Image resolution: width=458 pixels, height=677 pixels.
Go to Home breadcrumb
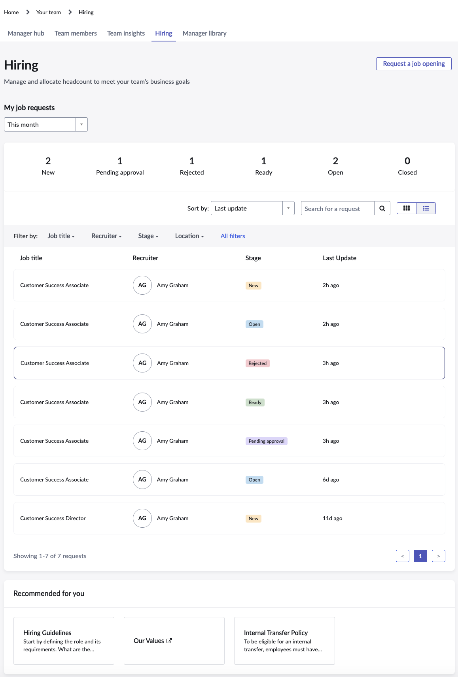pos(11,12)
